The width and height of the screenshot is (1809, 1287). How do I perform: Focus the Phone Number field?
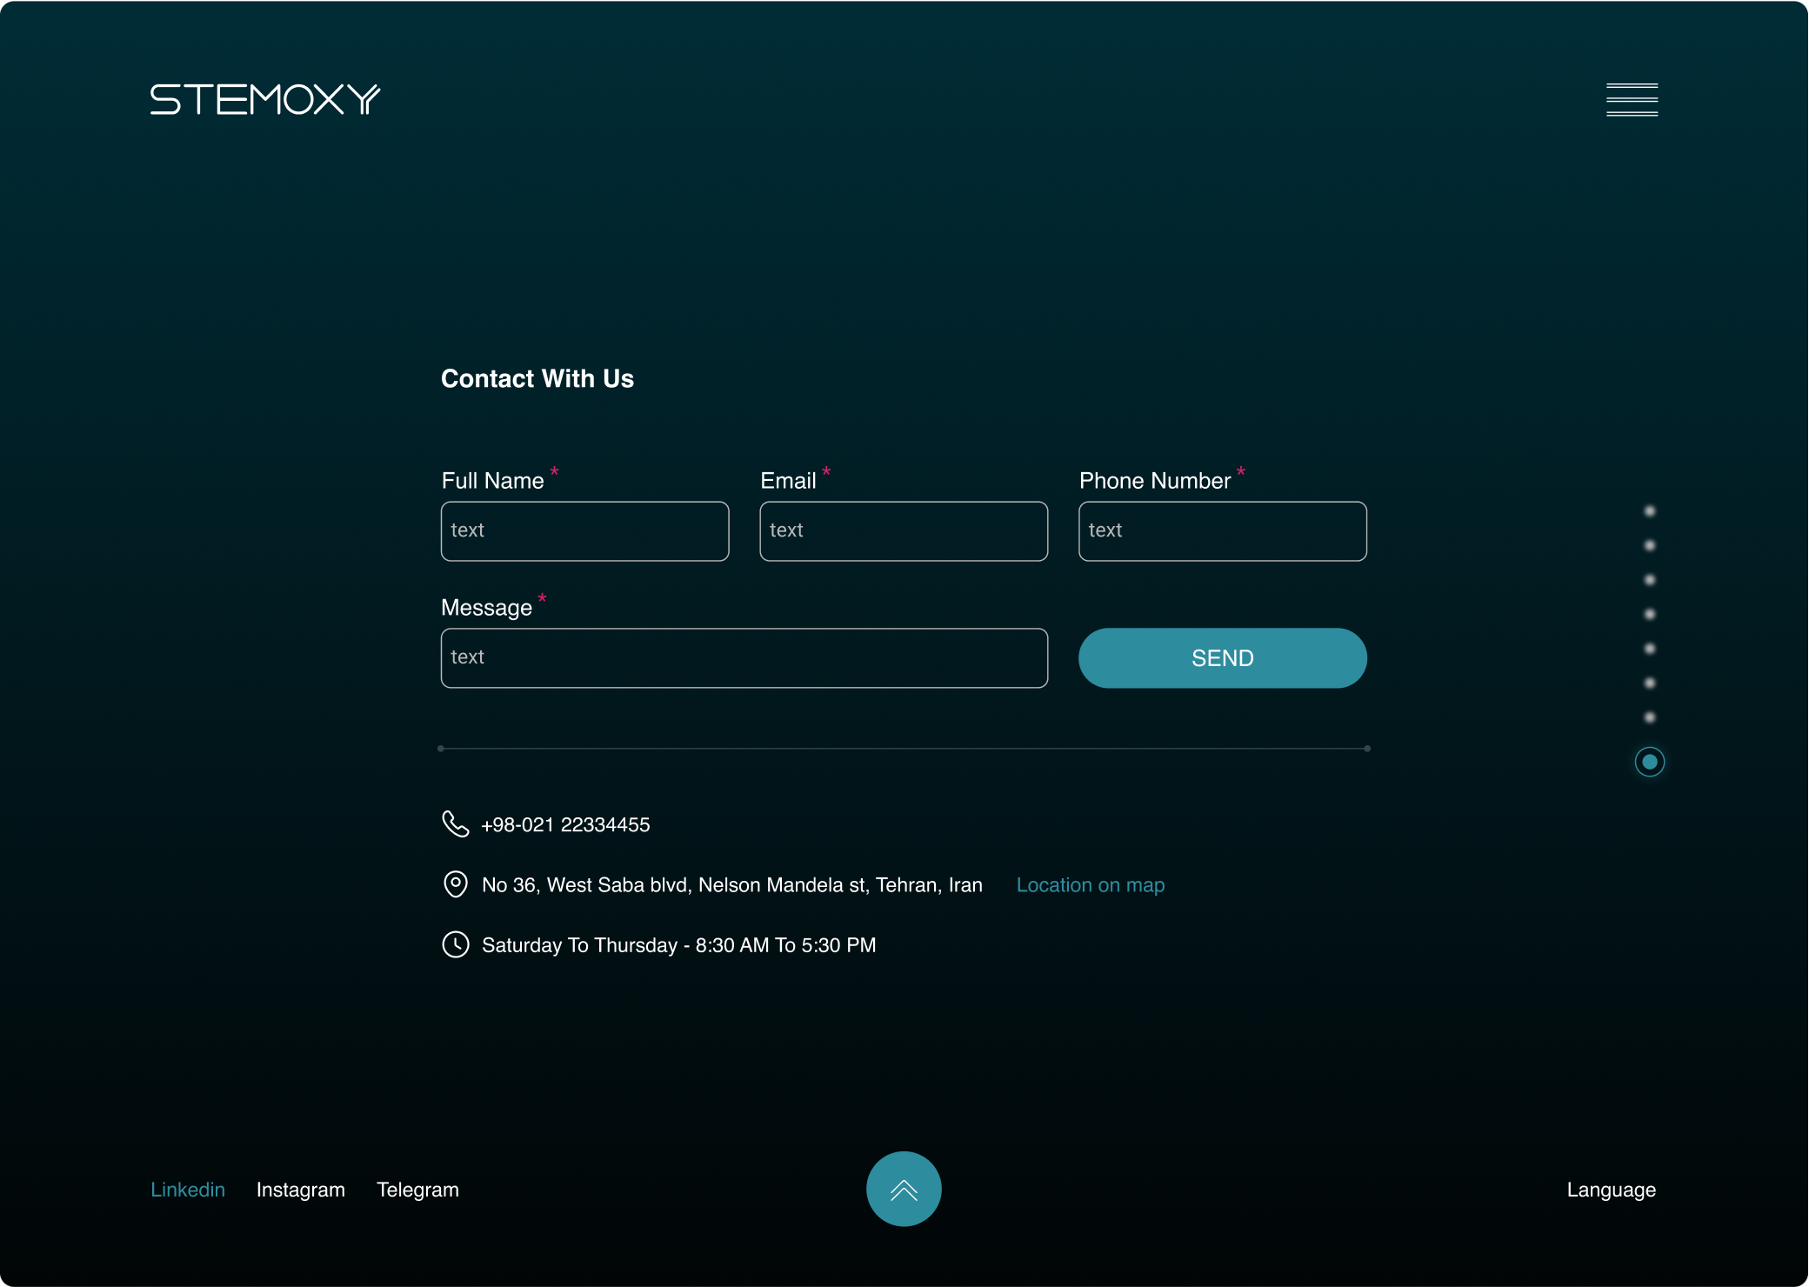1222,531
